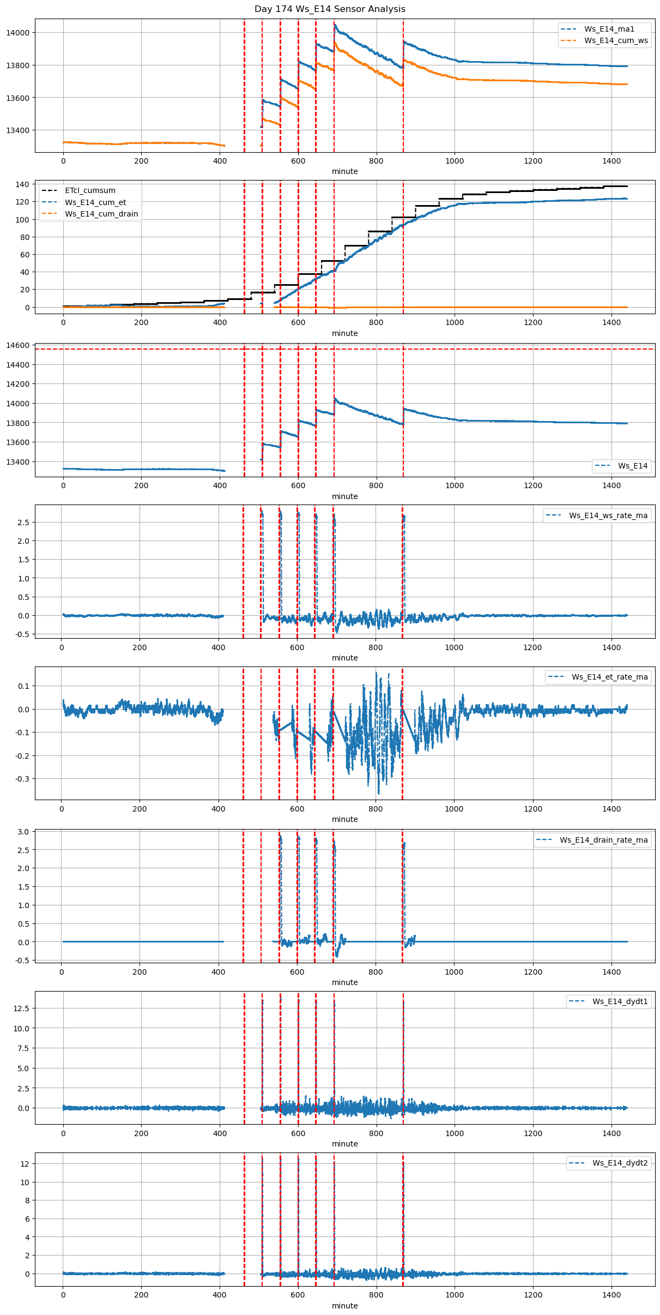Click the -0.3 y-axis tick in the et_rate plot
Image resolution: width=660 pixels, height=1315 pixels.
pos(22,778)
